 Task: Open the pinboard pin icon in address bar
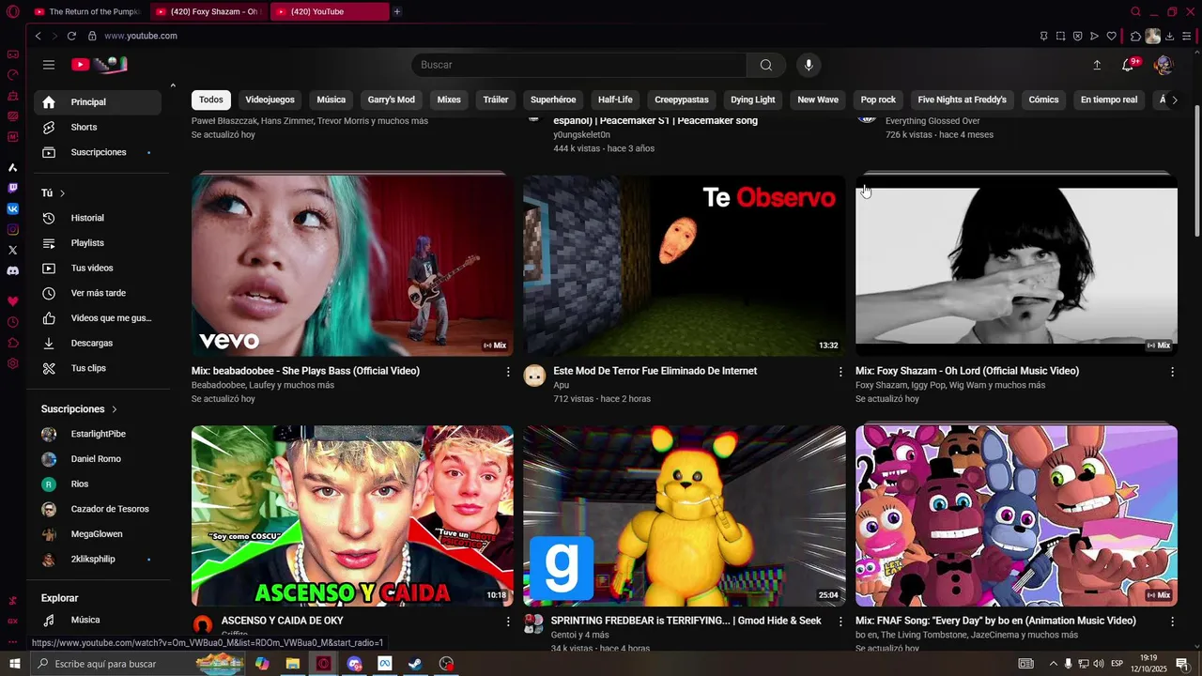point(1043,36)
